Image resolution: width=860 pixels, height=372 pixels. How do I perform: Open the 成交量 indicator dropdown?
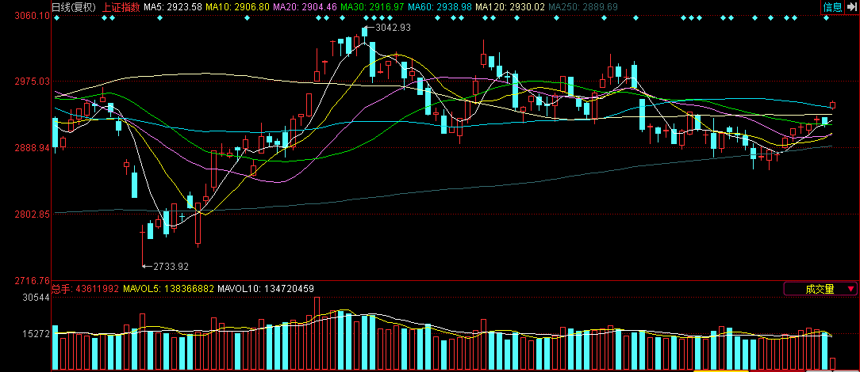tap(820, 289)
